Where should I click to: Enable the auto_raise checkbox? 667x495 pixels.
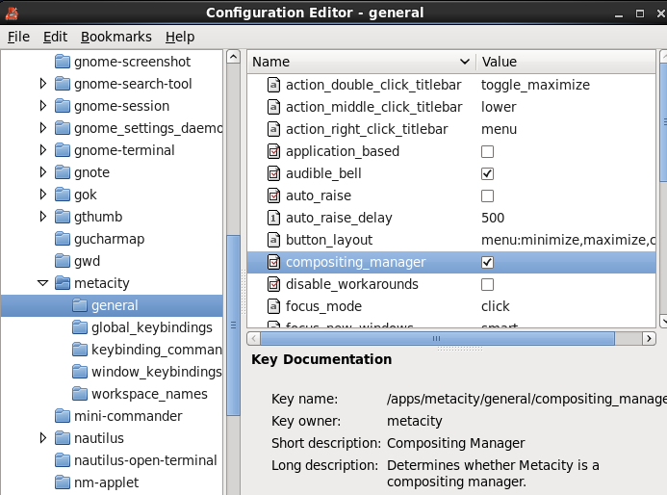click(x=487, y=195)
